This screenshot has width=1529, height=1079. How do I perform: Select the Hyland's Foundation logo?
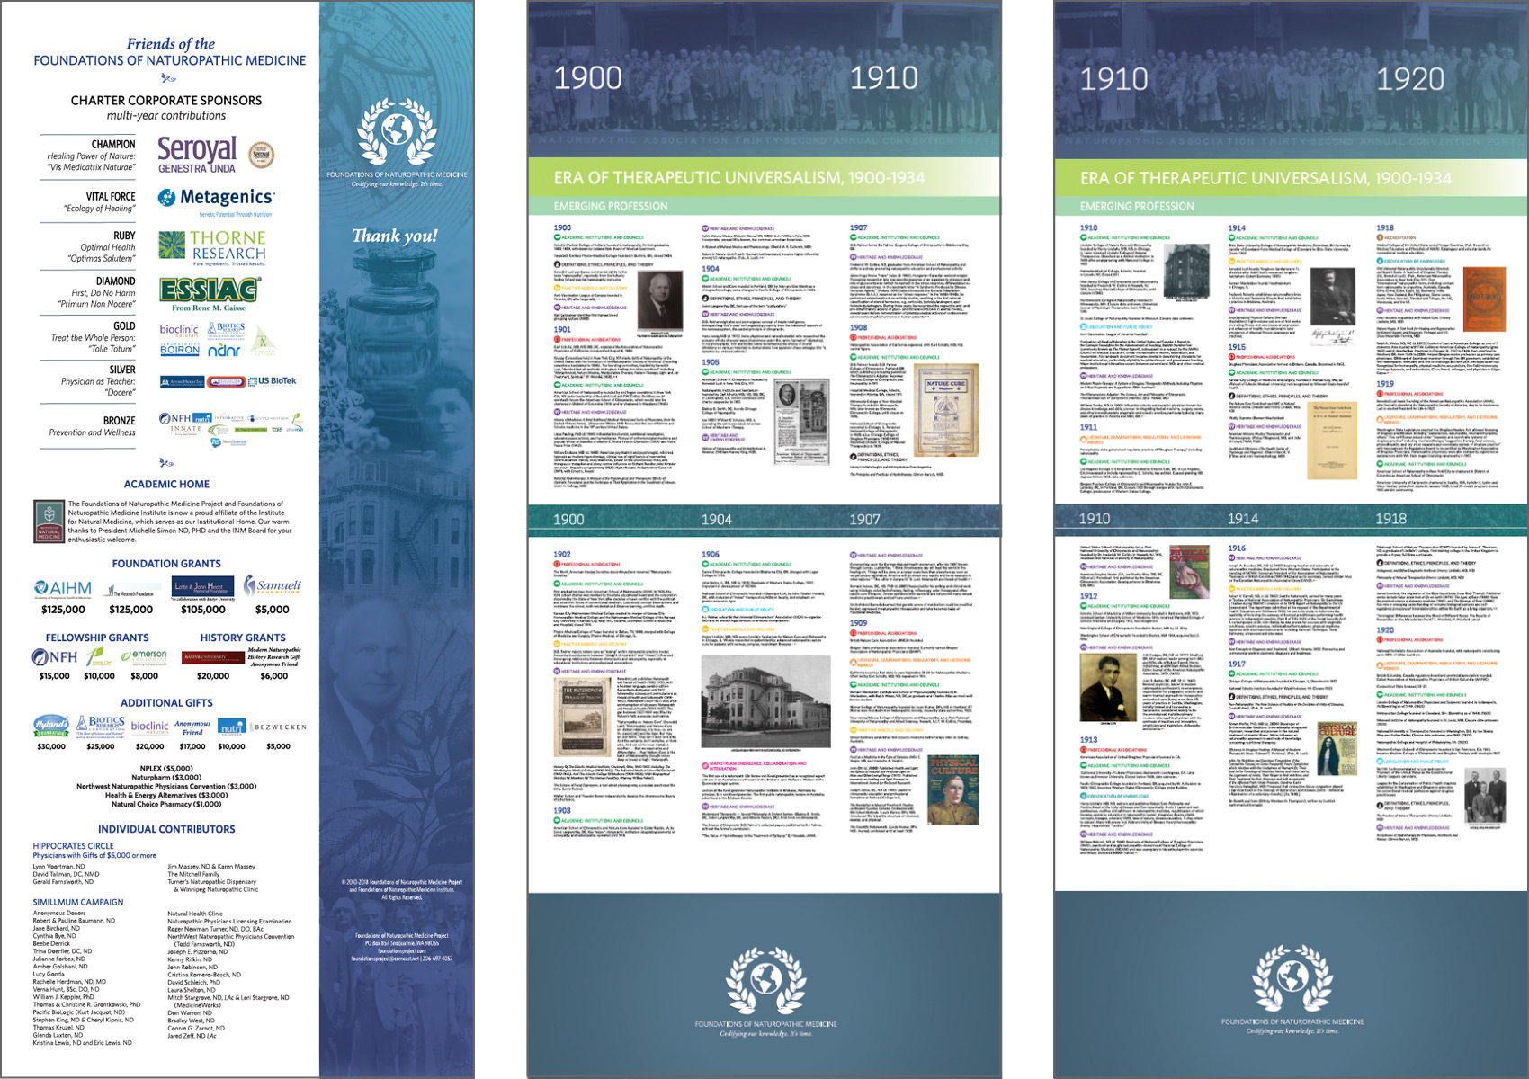[51, 727]
